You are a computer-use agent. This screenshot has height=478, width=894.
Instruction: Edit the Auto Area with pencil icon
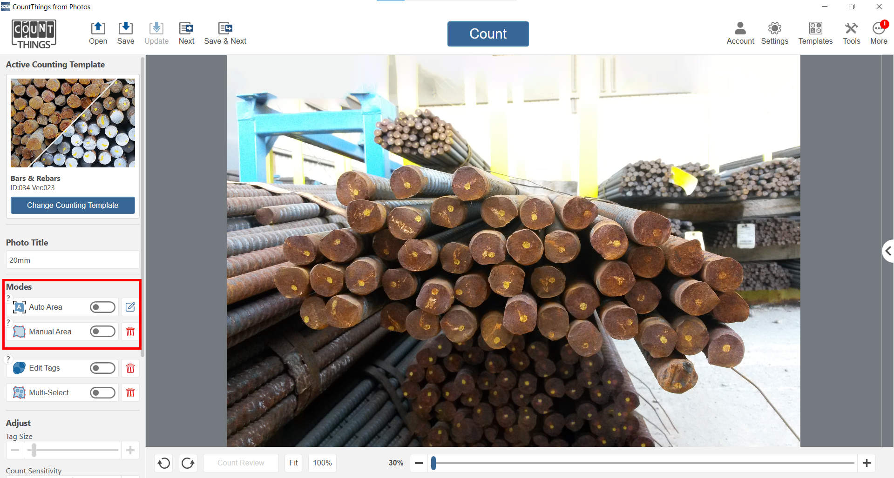coord(130,307)
